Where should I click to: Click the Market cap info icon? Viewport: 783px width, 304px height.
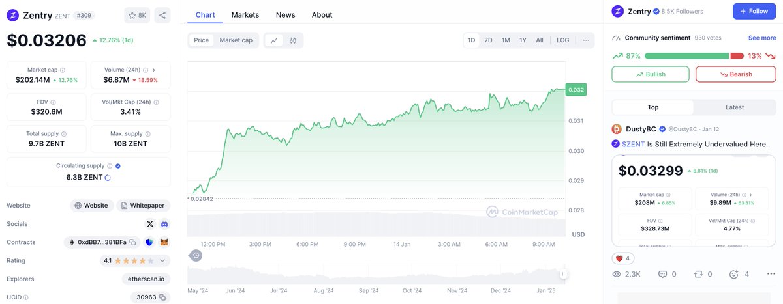[63, 70]
